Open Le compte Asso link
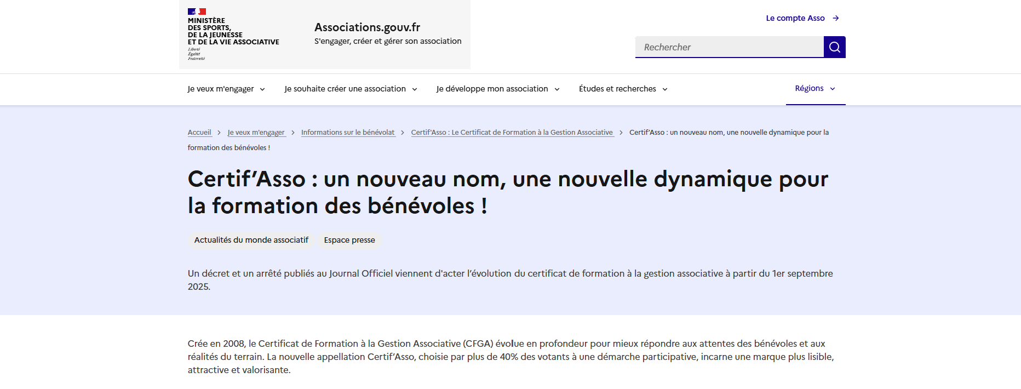Screen dimensions: 1021x389 [x=795, y=18]
